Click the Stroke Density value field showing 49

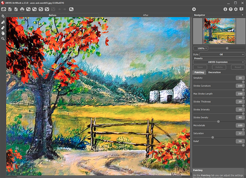pos(240,117)
